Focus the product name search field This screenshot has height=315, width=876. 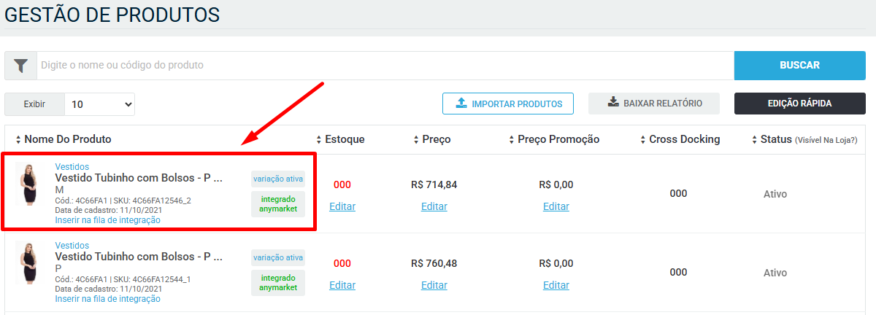(385, 66)
